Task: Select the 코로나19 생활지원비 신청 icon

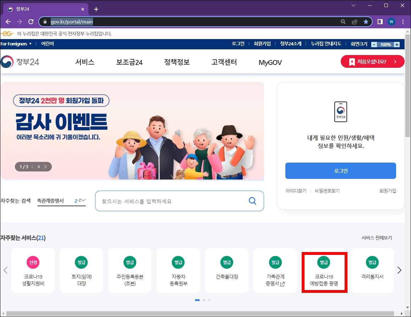Action: coord(33,270)
